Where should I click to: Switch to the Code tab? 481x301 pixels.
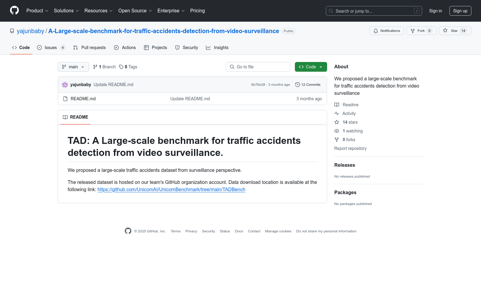coord(21,48)
